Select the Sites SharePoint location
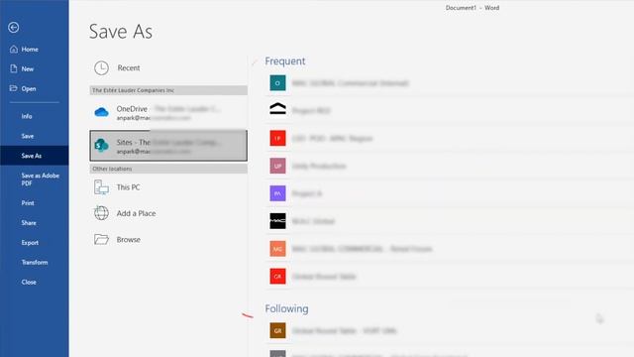This screenshot has width=634, height=357. pos(168,146)
